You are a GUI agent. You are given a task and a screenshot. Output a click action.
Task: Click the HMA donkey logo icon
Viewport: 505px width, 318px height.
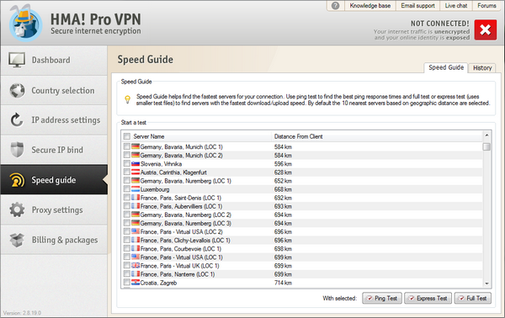[x=26, y=24]
